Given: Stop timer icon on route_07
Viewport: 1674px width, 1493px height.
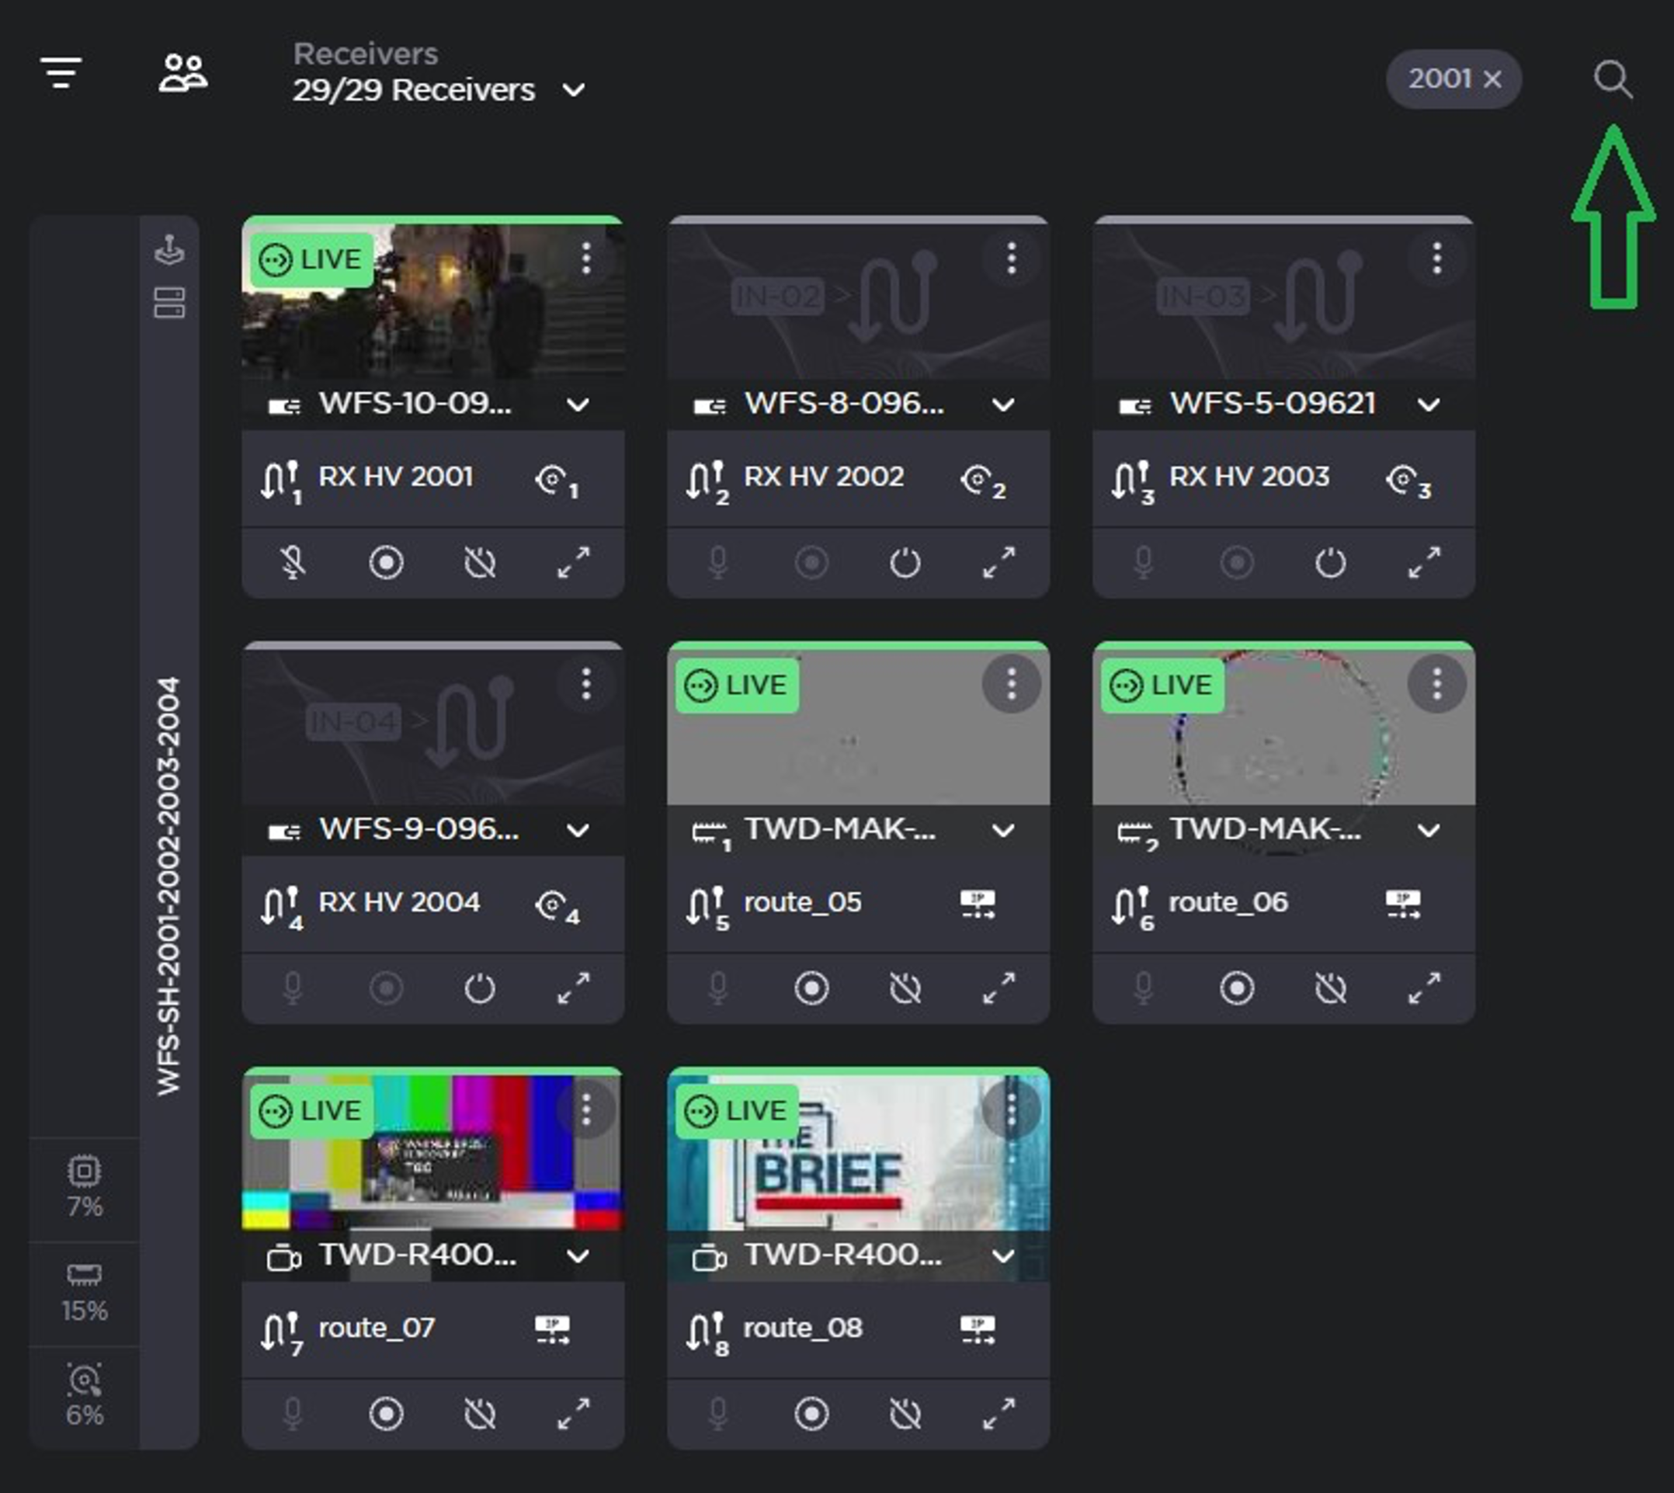Looking at the screenshot, I should click(480, 1414).
